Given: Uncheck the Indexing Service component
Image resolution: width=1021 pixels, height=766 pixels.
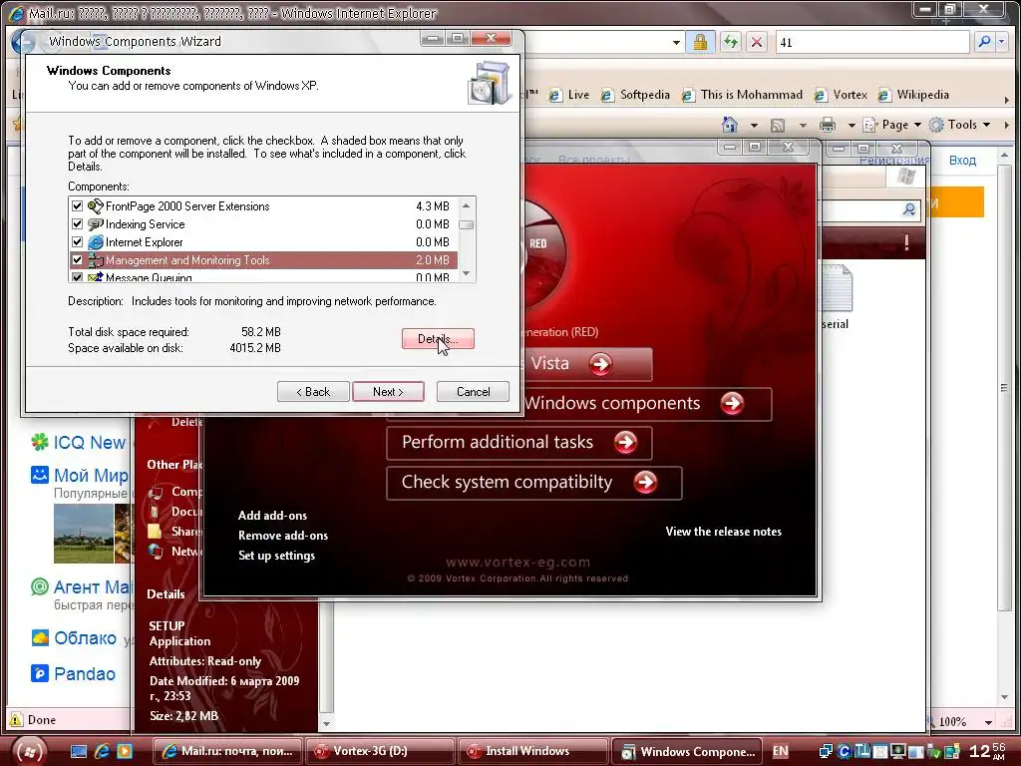Looking at the screenshot, I should [77, 224].
